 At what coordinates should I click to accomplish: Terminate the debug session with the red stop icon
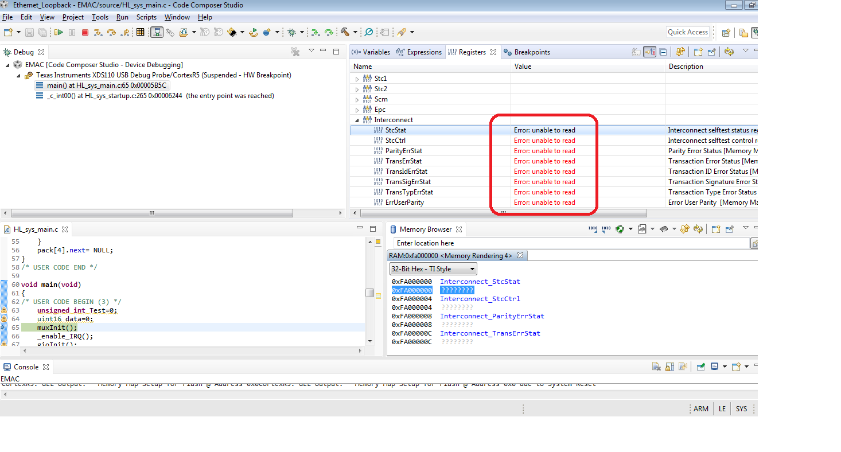click(85, 32)
